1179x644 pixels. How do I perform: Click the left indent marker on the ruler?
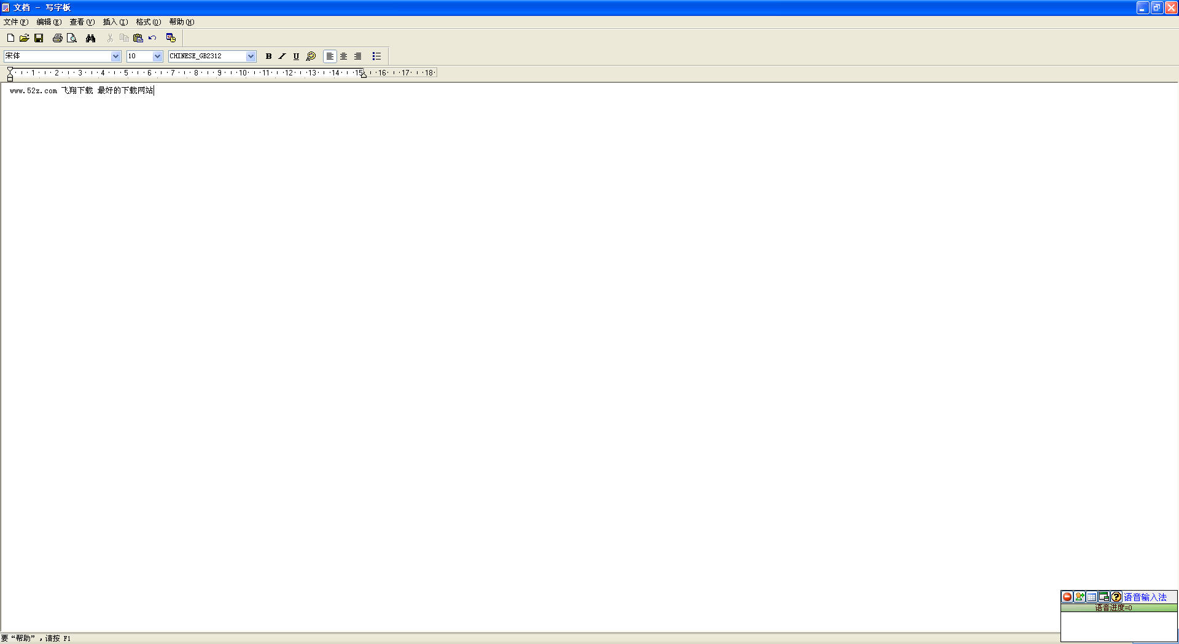pos(10,78)
